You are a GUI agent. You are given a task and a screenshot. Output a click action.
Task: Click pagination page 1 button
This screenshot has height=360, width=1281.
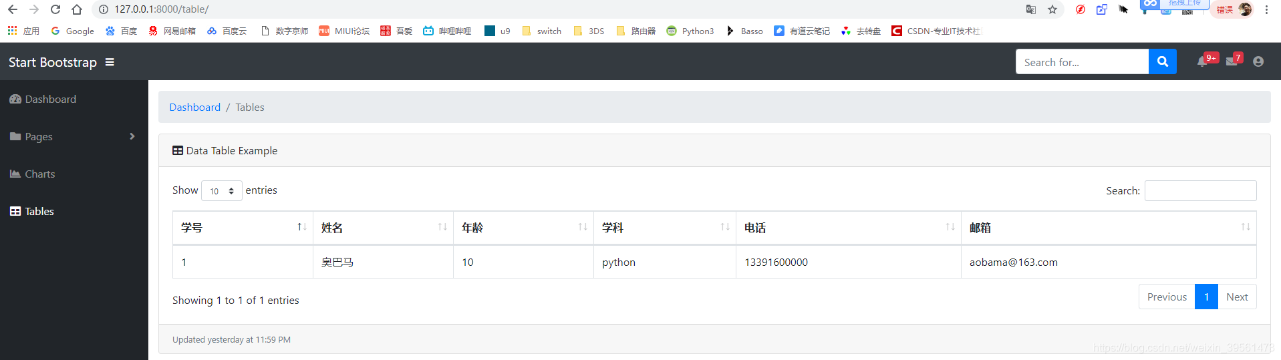(x=1206, y=297)
